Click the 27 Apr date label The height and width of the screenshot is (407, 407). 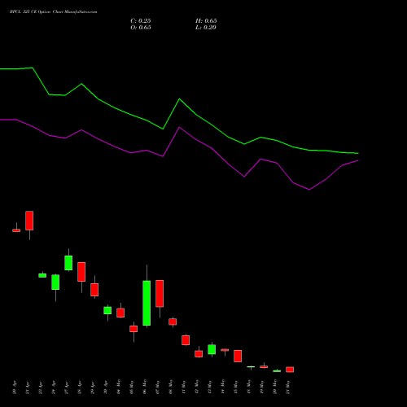click(67, 388)
